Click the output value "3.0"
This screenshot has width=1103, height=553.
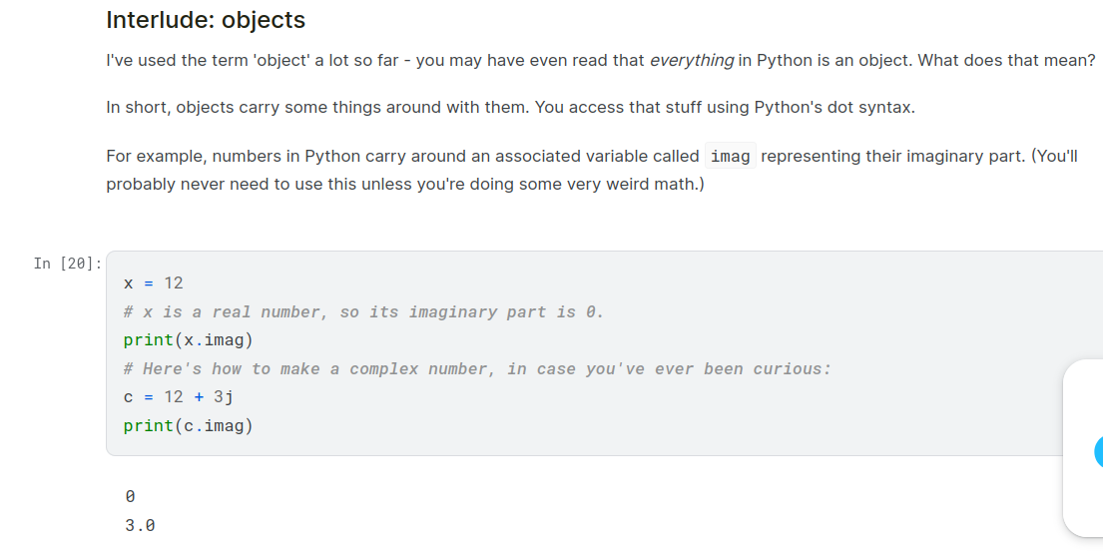140,525
